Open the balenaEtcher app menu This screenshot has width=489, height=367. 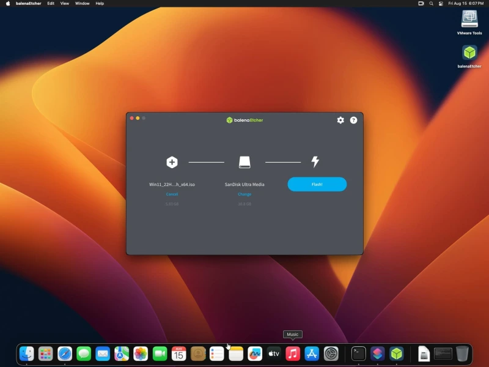tap(28, 4)
